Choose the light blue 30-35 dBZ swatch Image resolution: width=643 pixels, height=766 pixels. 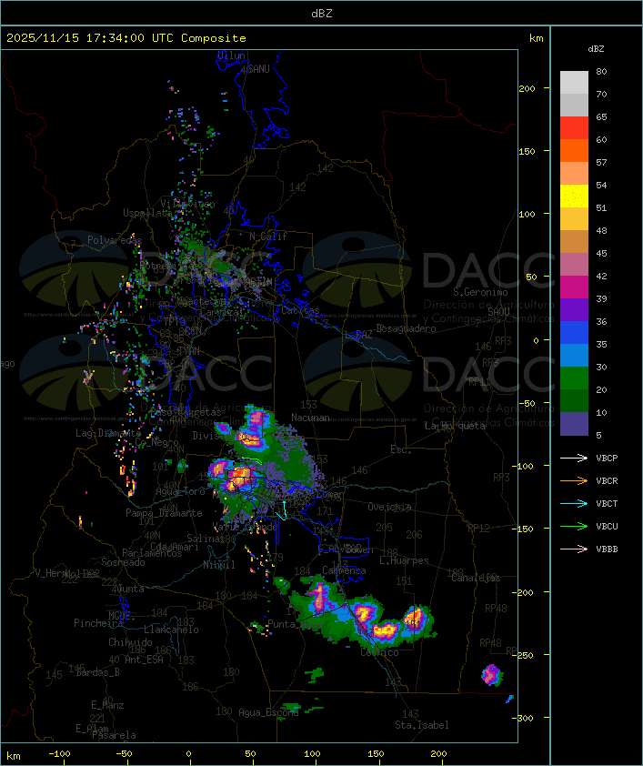pos(574,355)
